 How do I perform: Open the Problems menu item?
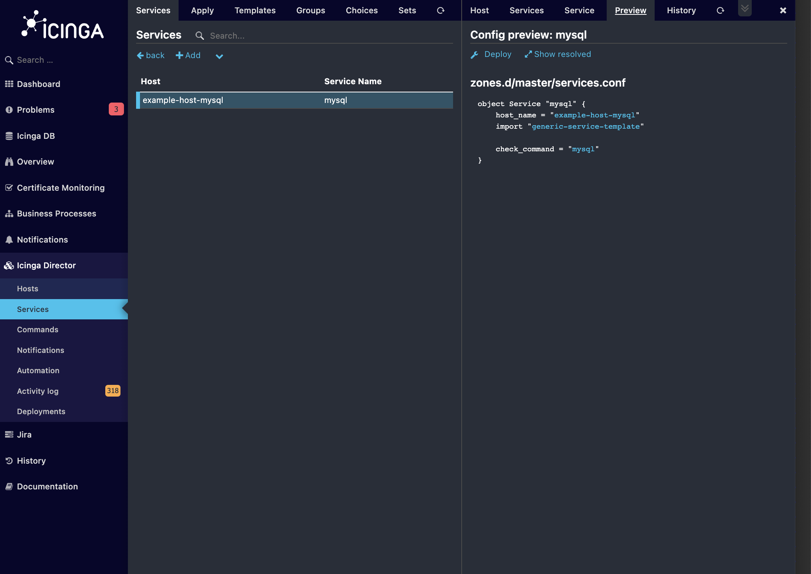(64, 110)
